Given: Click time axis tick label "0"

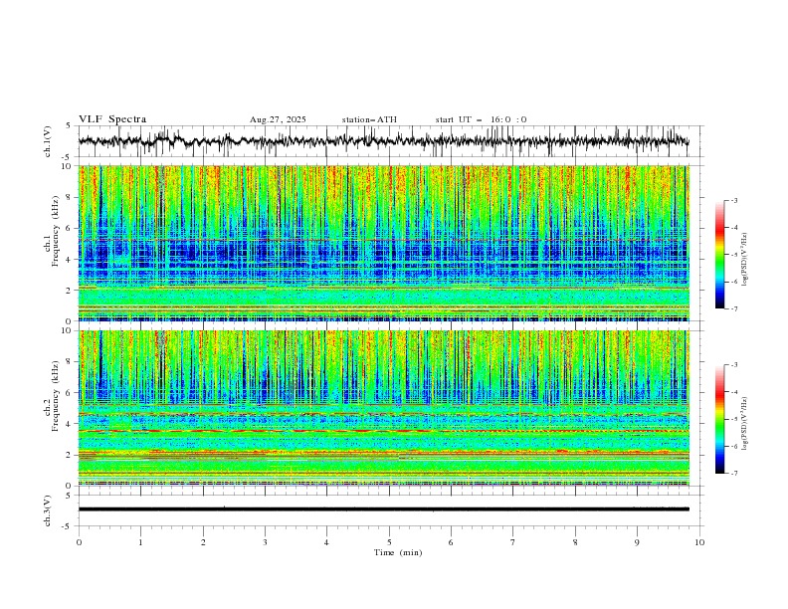Looking at the screenshot, I should [x=79, y=542].
